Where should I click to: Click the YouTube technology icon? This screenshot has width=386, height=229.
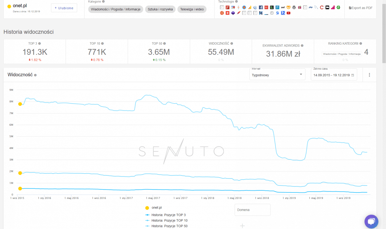(x=289, y=13)
